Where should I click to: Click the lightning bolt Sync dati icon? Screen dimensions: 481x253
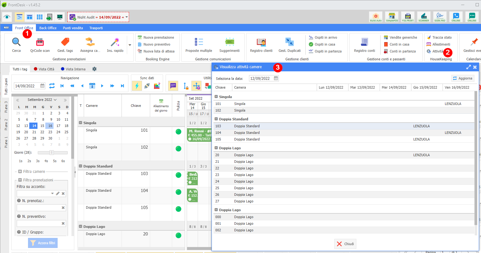pos(137,86)
